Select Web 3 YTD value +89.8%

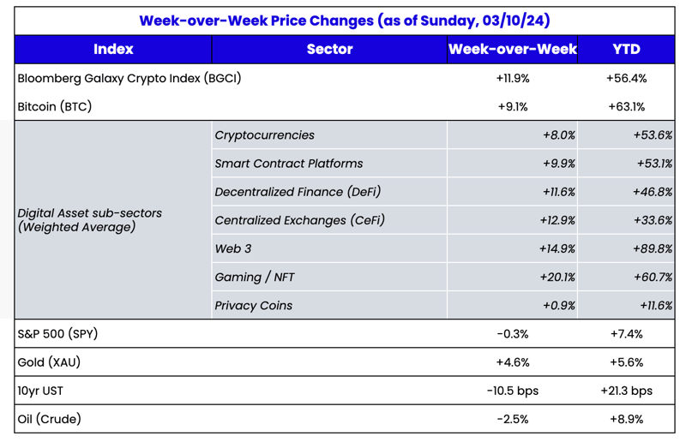(653, 248)
